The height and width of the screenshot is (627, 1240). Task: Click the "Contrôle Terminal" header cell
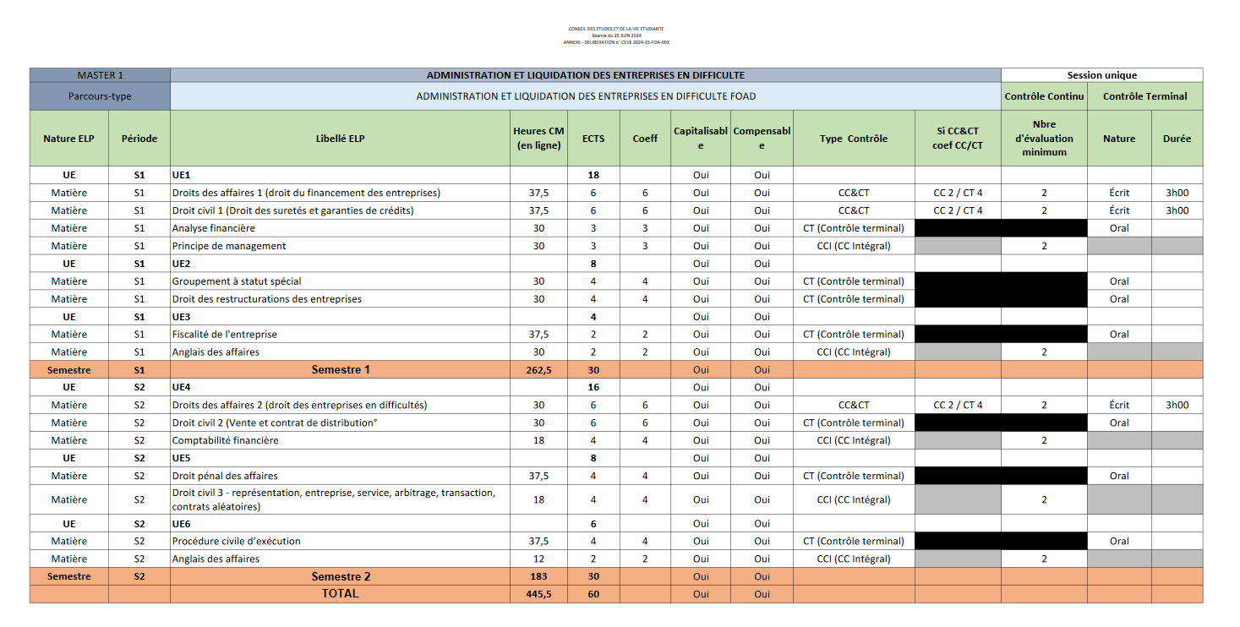pos(1144,96)
